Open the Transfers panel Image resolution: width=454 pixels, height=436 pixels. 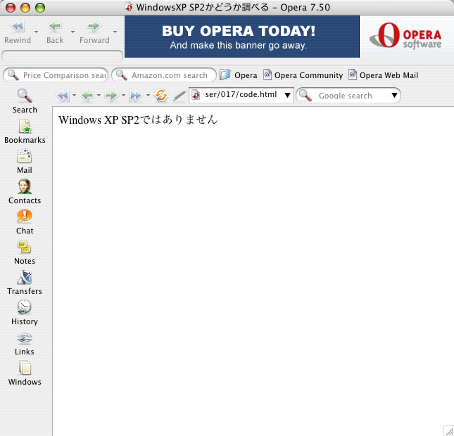tap(25, 283)
